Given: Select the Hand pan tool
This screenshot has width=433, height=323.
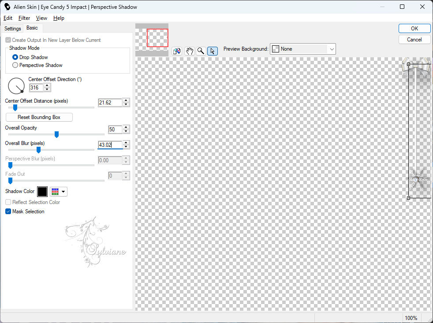Looking at the screenshot, I should click(x=190, y=51).
